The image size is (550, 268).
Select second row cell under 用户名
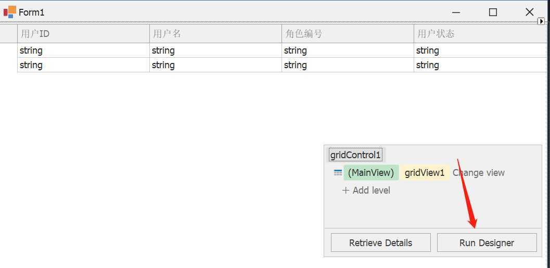pyautogui.click(x=216, y=65)
